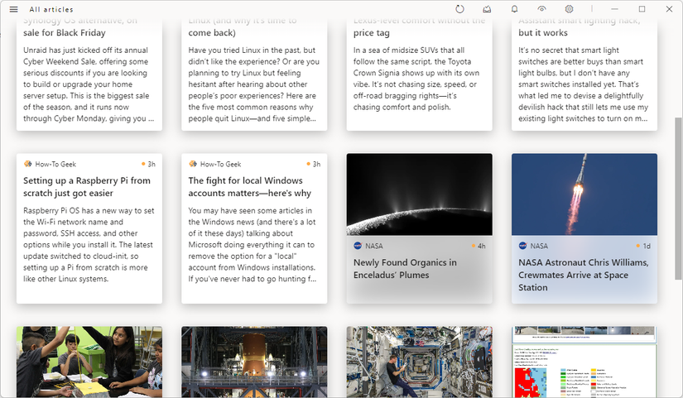Click the All articles title
Viewport: 683px width, 398px height.
(51, 9)
